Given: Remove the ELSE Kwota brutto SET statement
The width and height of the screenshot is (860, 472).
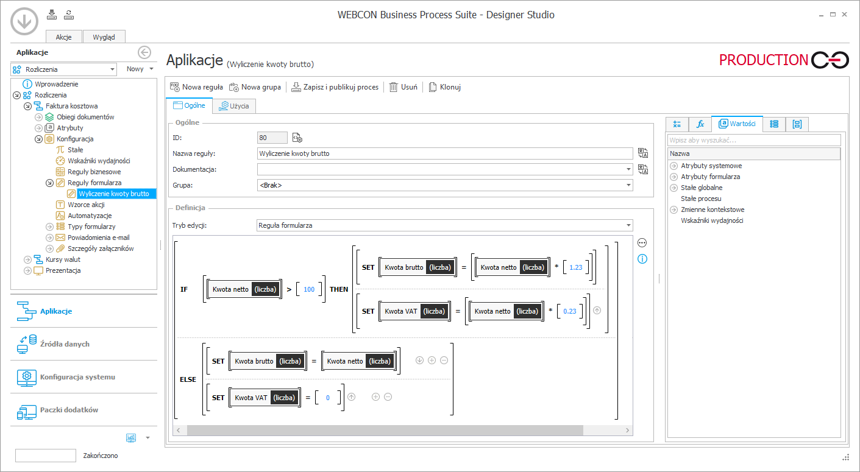Looking at the screenshot, I should pyautogui.click(x=444, y=361).
